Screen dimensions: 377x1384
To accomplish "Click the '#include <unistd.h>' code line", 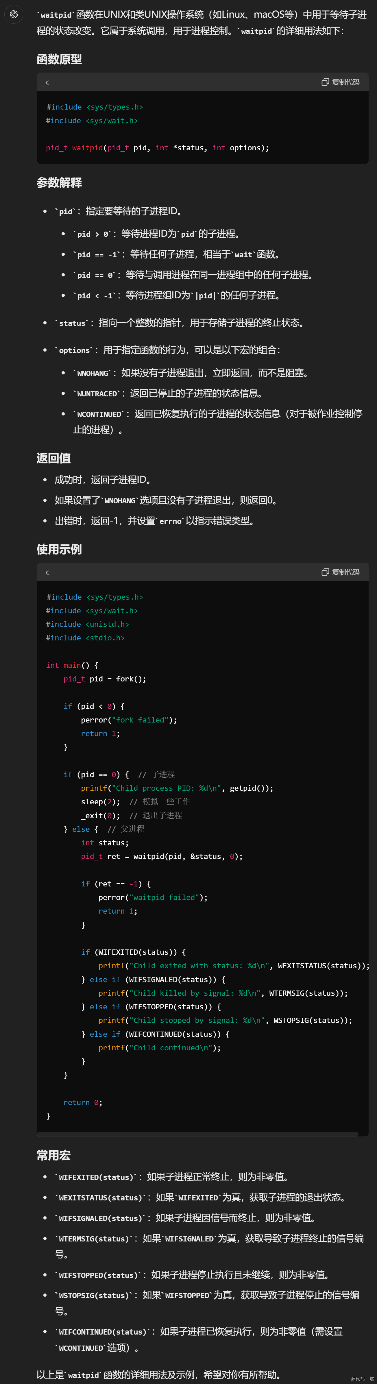I will click(x=88, y=624).
